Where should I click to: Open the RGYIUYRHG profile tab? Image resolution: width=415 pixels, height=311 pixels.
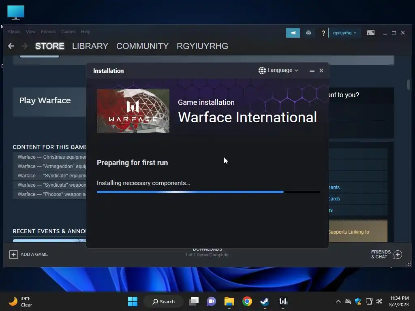click(203, 46)
